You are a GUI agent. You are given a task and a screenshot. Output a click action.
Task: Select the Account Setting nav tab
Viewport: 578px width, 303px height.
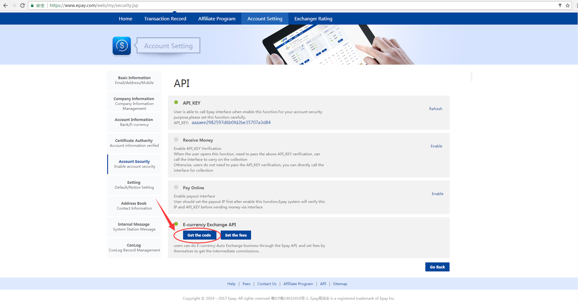click(265, 19)
